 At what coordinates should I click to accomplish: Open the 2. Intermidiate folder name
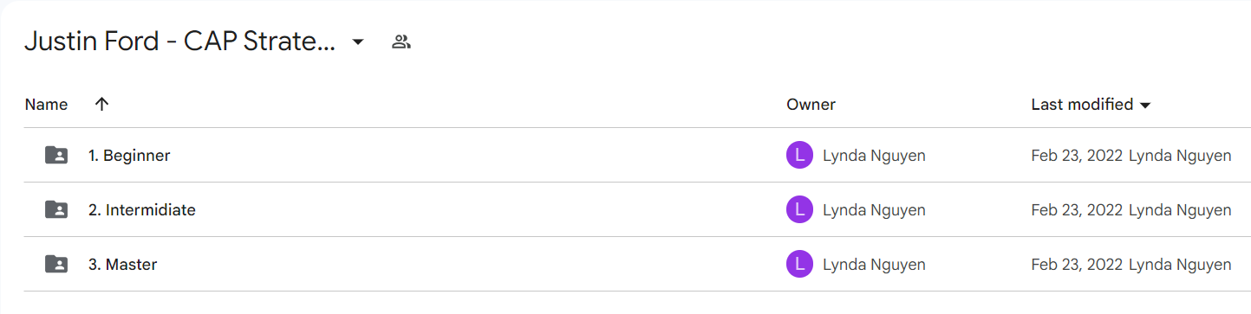(x=142, y=209)
